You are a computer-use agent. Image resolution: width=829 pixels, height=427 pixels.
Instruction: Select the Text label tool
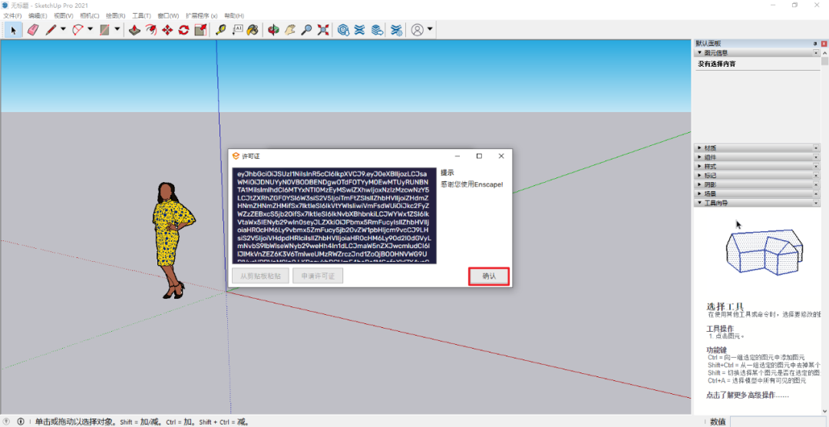(x=237, y=30)
